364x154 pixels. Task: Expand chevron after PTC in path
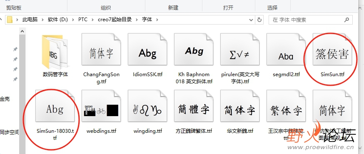tap(92, 20)
